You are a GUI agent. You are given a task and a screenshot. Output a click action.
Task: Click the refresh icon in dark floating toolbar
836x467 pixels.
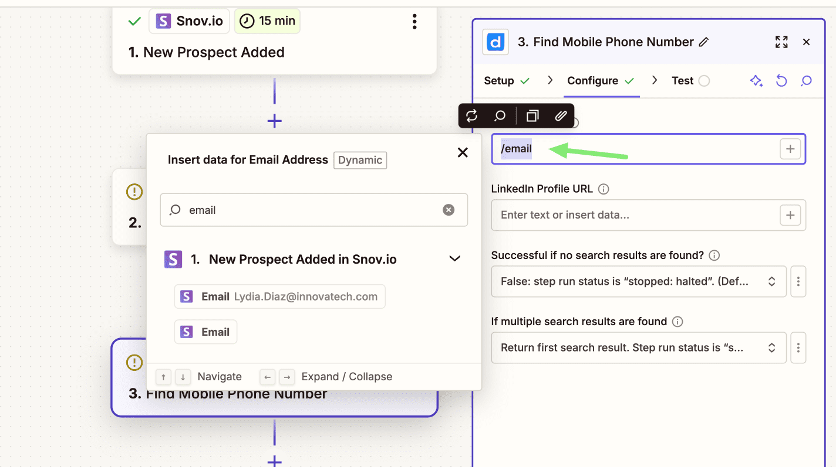pyautogui.click(x=472, y=116)
